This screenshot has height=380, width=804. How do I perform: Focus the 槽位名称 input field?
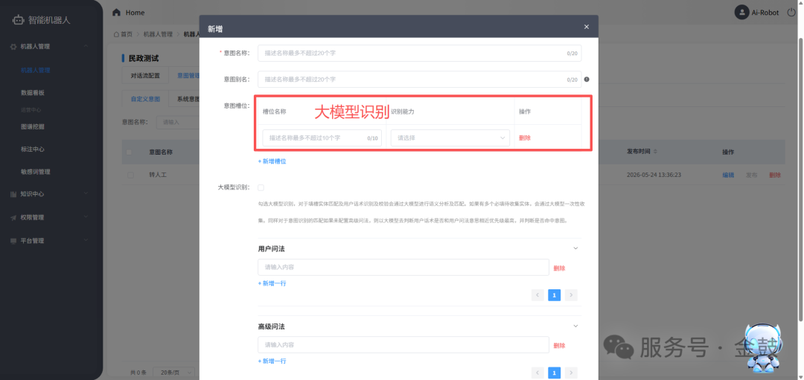(x=322, y=138)
